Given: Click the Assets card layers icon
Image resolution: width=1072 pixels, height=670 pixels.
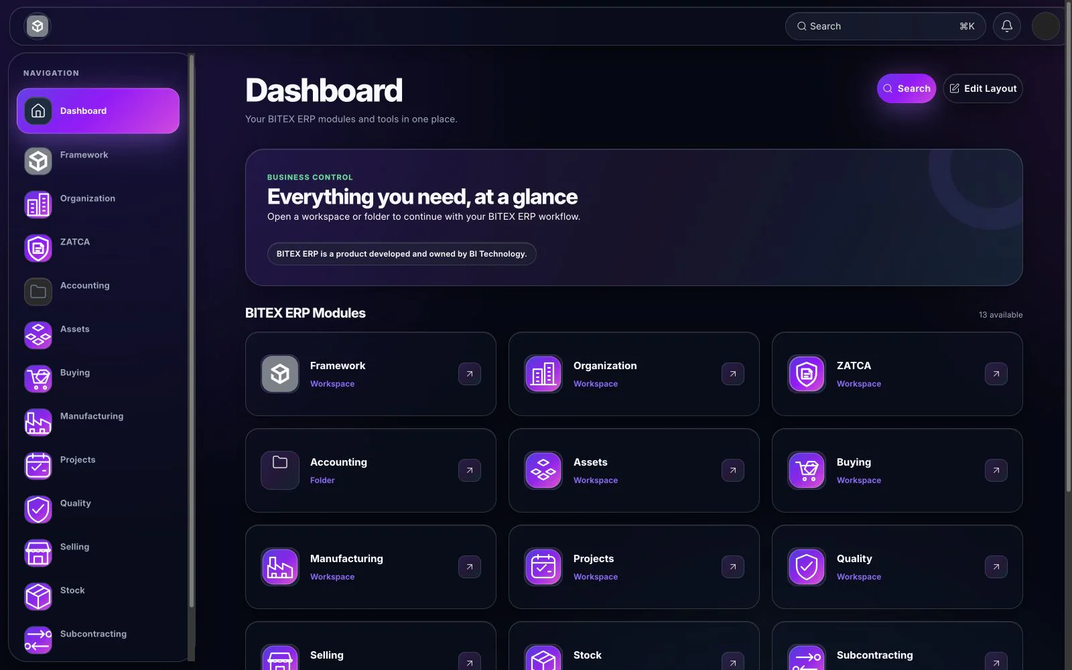Looking at the screenshot, I should coord(543,470).
